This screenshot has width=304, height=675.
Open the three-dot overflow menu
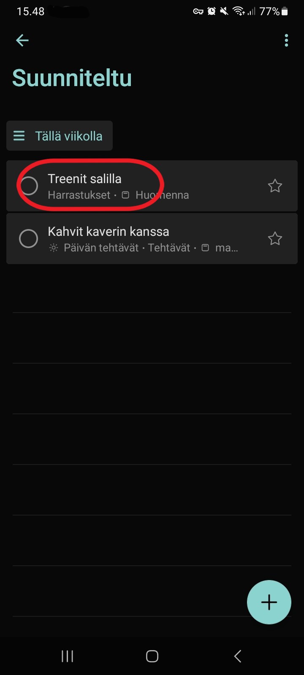coord(286,40)
